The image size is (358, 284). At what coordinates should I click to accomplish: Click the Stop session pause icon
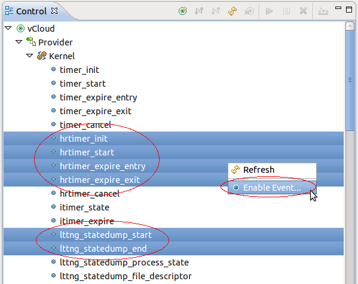pos(286,11)
